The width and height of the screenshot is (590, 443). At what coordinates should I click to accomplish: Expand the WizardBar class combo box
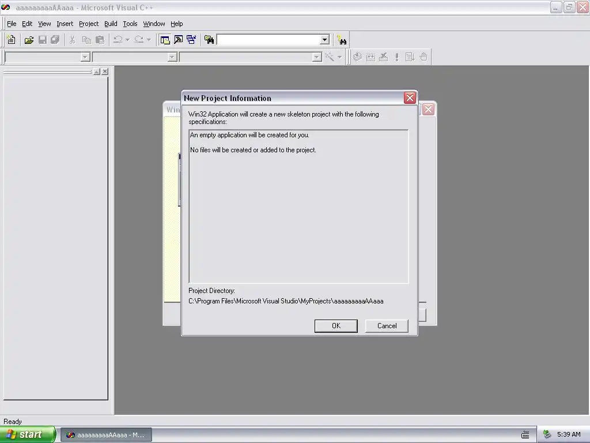(x=85, y=57)
